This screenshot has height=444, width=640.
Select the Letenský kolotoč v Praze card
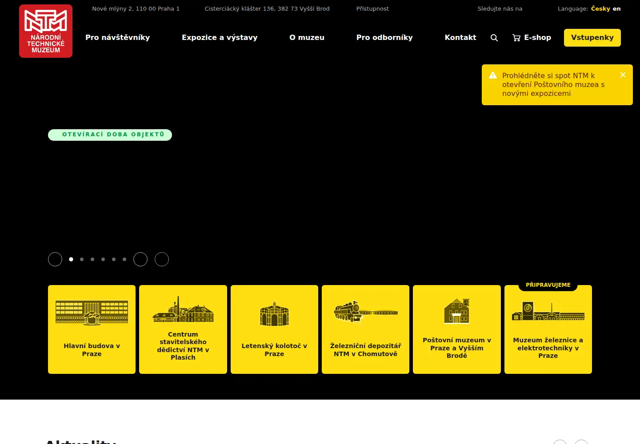coord(274,329)
